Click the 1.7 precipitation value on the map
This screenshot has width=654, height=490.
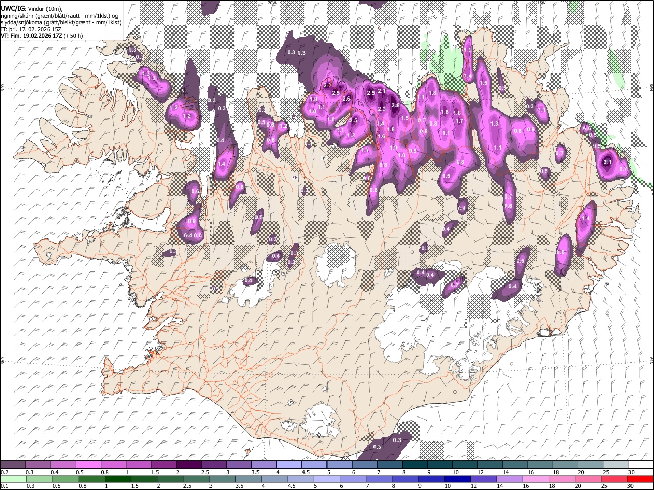click(x=459, y=121)
